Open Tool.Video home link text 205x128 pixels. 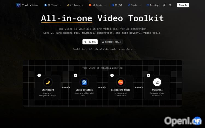(x=30, y=5)
